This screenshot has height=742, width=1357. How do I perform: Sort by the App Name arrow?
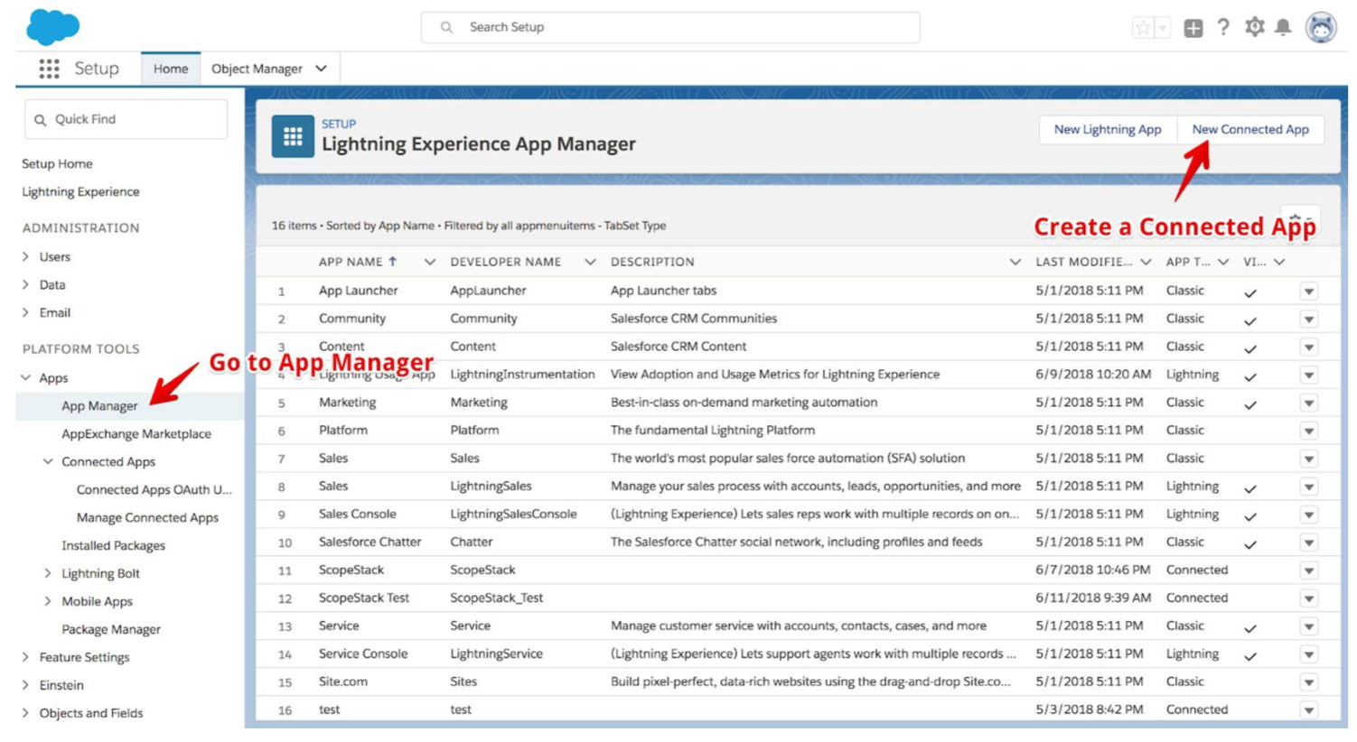393,262
